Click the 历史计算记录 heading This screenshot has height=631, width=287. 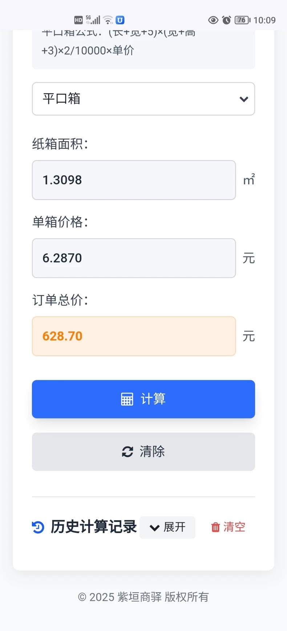pyautogui.click(x=94, y=527)
